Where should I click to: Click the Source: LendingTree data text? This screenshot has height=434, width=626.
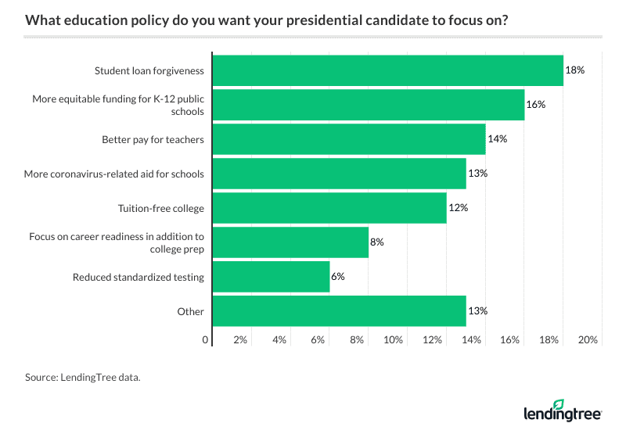pos(82,377)
